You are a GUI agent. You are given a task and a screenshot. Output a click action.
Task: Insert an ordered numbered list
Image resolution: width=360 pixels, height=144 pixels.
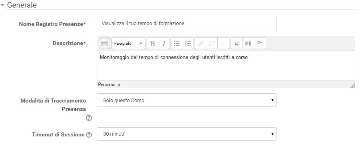pyautogui.click(x=187, y=43)
